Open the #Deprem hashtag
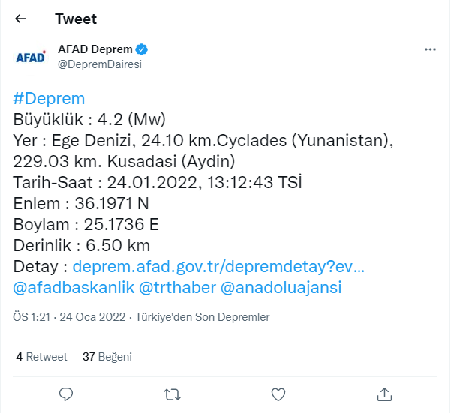Viewport: 460px width, 413px height. (x=49, y=99)
